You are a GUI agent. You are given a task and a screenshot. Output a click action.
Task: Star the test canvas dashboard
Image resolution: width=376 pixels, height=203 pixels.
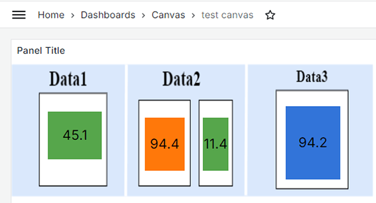(x=270, y=15)
